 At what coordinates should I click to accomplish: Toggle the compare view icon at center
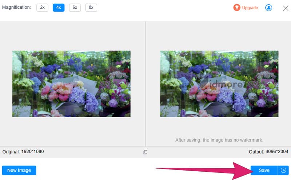pyautogui.click(x=145, y=152)
